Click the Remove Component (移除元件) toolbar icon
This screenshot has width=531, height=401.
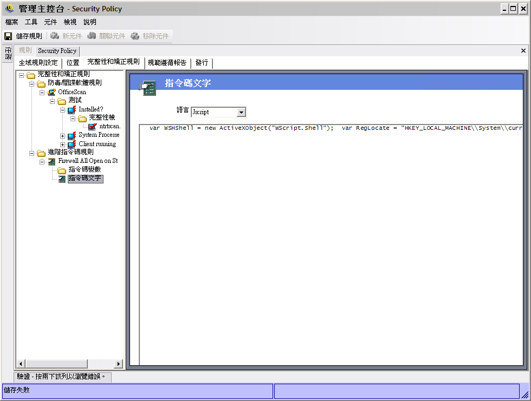coord(135,36)
